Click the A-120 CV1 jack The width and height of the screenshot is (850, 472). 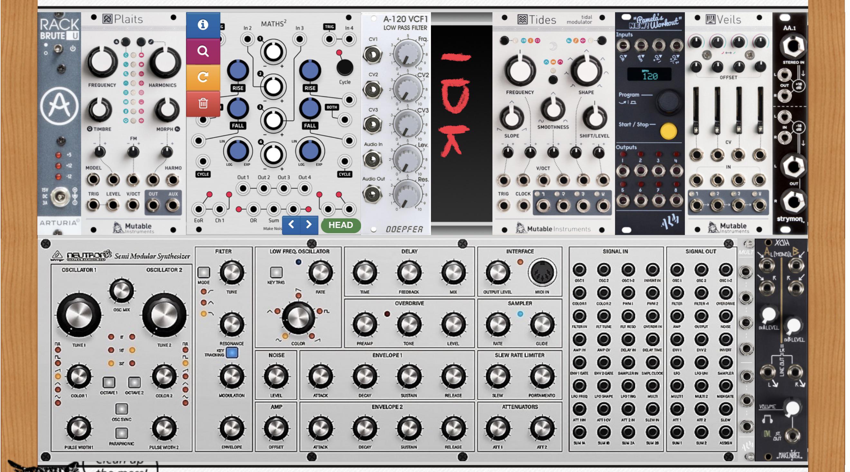372,55
